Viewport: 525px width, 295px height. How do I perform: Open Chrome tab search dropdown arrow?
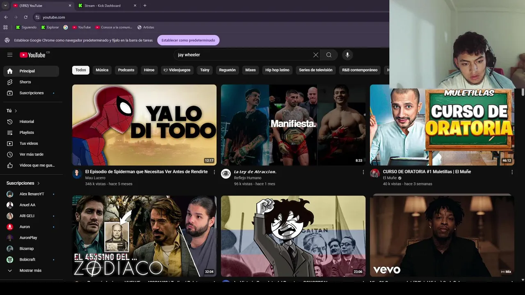pos(5,6)
